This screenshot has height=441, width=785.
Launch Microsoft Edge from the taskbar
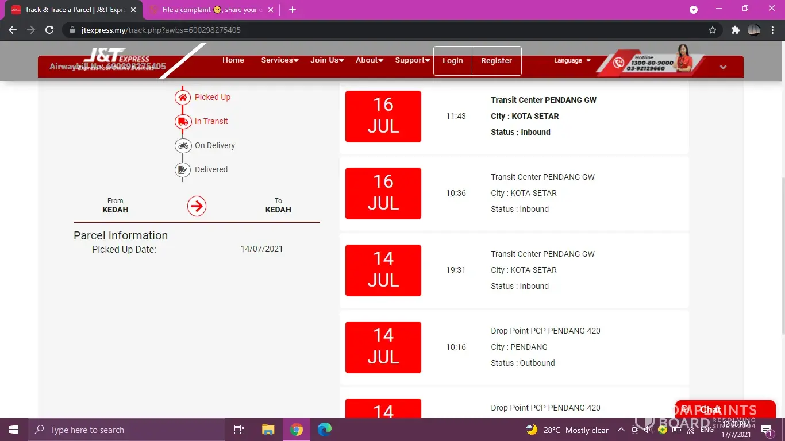click(x=325, y=430)
